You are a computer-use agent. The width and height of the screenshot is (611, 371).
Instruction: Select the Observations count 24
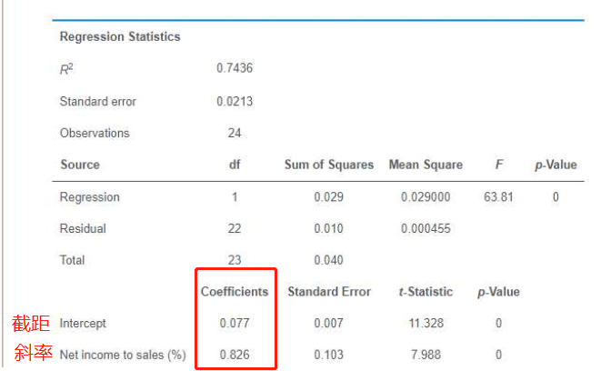(235, 133)
